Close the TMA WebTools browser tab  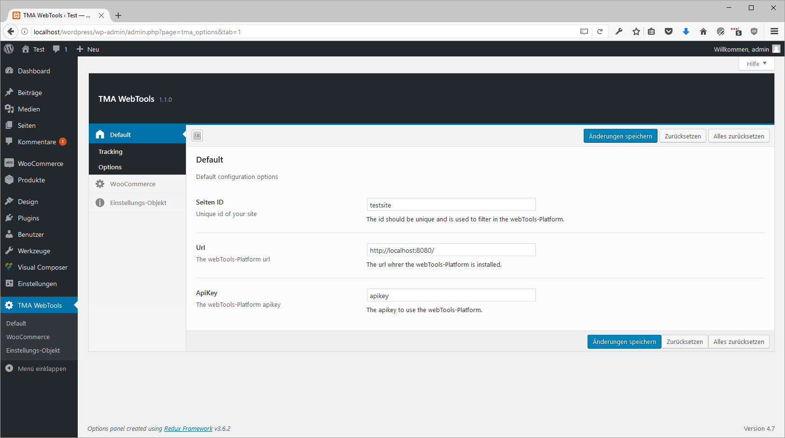[x=101, y=15]
